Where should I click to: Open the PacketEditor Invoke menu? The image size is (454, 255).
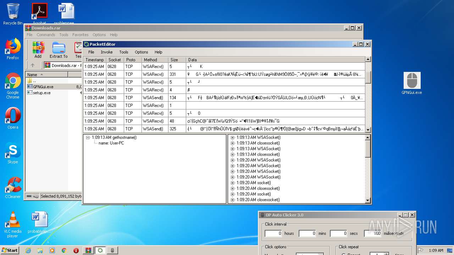(106, 52)
